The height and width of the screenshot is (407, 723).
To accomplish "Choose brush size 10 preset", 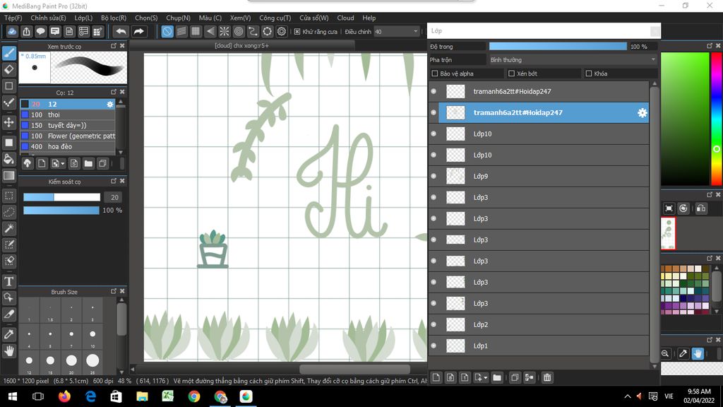I will click(92, 336).
